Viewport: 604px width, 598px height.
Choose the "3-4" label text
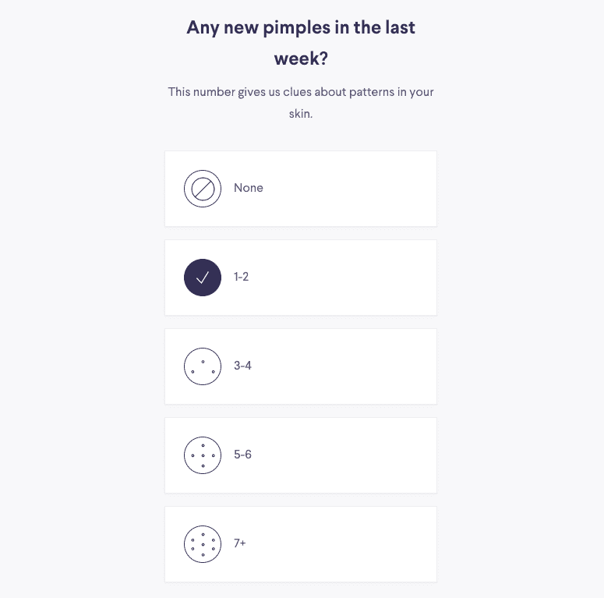point(242,366)
